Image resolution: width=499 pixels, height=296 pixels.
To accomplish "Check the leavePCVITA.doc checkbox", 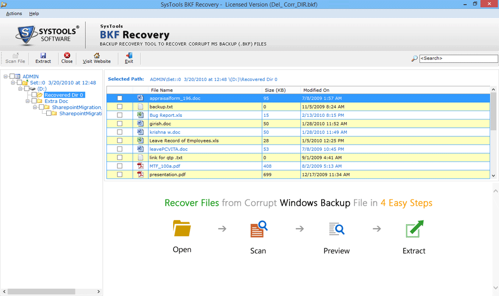I will (120, 149).
